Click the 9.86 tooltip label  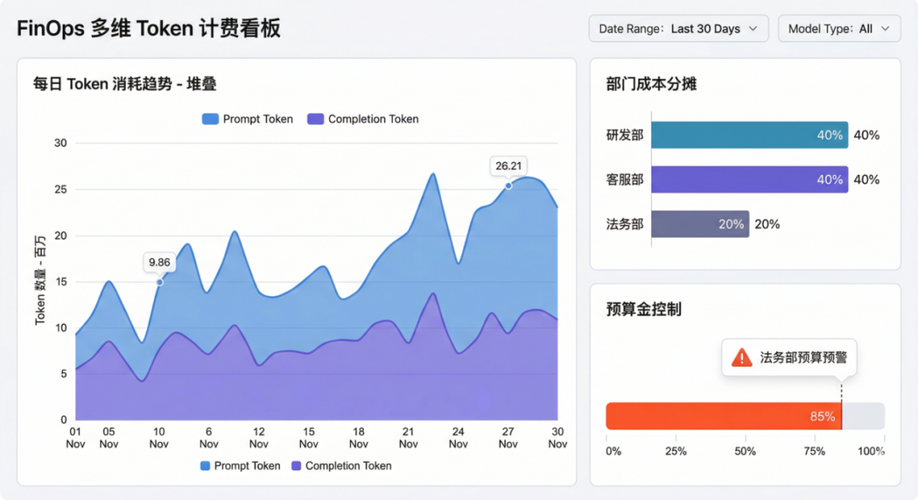[x=159, y=262]
